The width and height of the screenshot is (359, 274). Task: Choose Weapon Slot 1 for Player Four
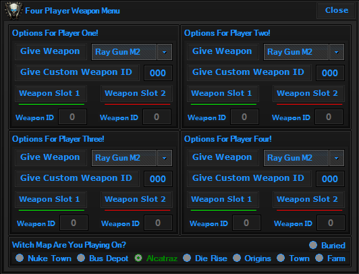click(x=223, y=200)
